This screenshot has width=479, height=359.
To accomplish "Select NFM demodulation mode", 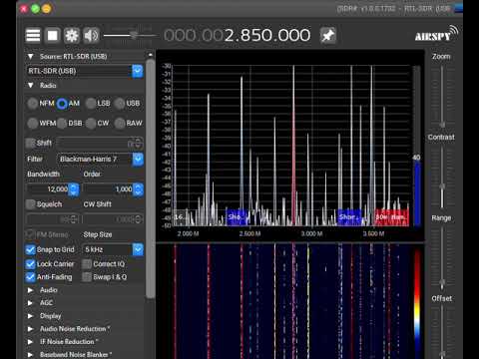I will point(33,104).
